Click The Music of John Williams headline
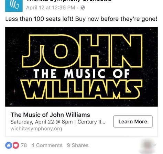 click(x=50, y=115)
